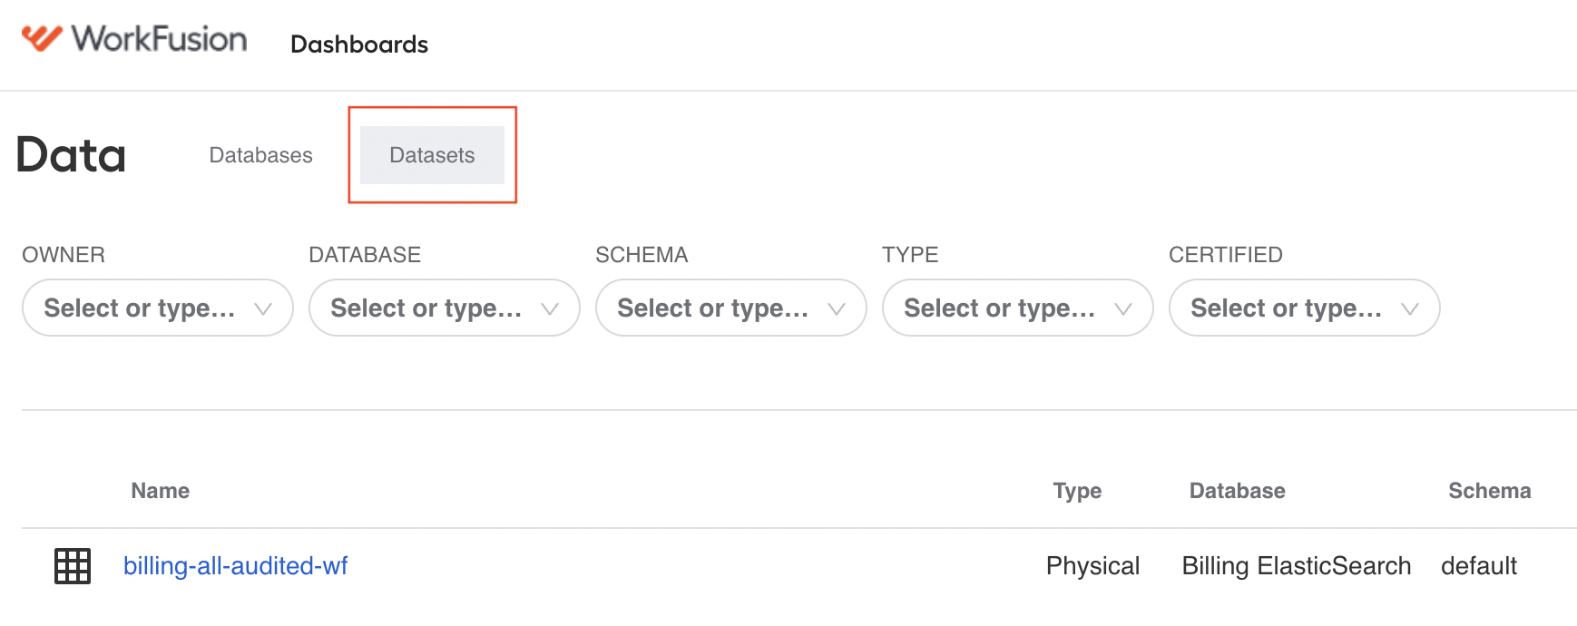Viewport: 1577px width, 626px height.
Task: Focus the Schema select-or-type field
Action: [x=731, y=308]
